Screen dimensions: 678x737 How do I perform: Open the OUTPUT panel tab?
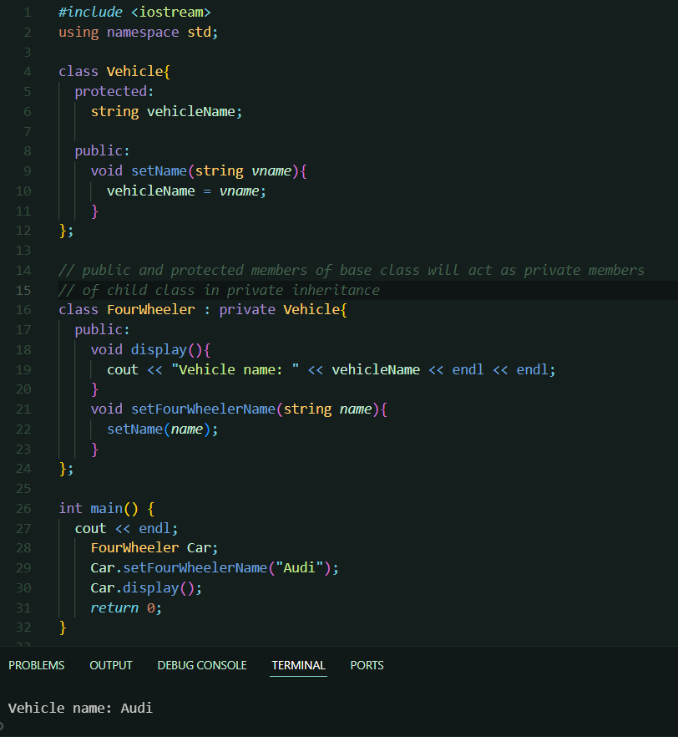pos(111,665)
